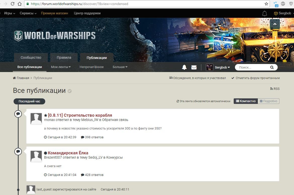The image size is (294, 195).
Task: Open the Правила tab
Action: pos(64,57)
